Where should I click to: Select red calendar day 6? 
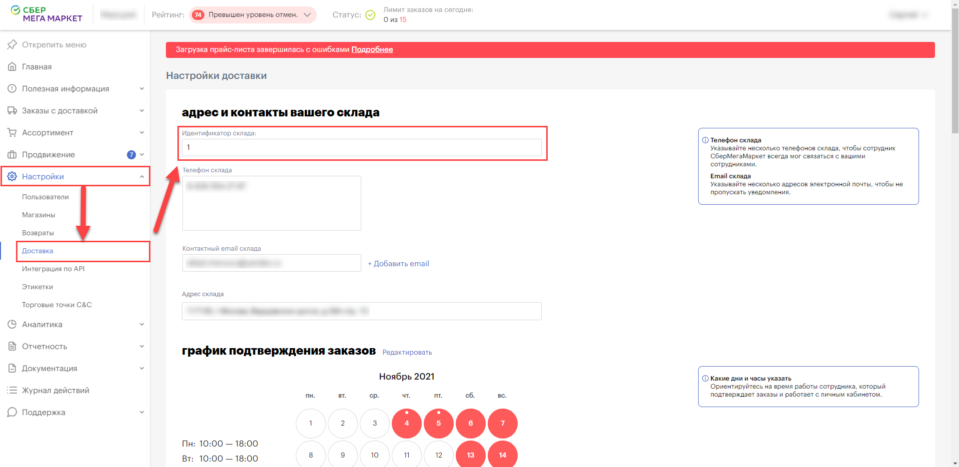tap(471, 424)
